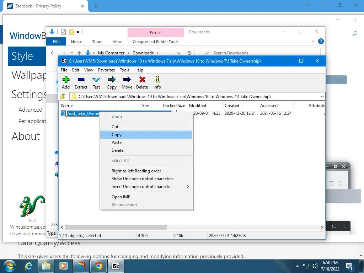The height and width of the screenshot is (273, 364).
Task: Open the Explorer File tab
Action: (56, 42)
